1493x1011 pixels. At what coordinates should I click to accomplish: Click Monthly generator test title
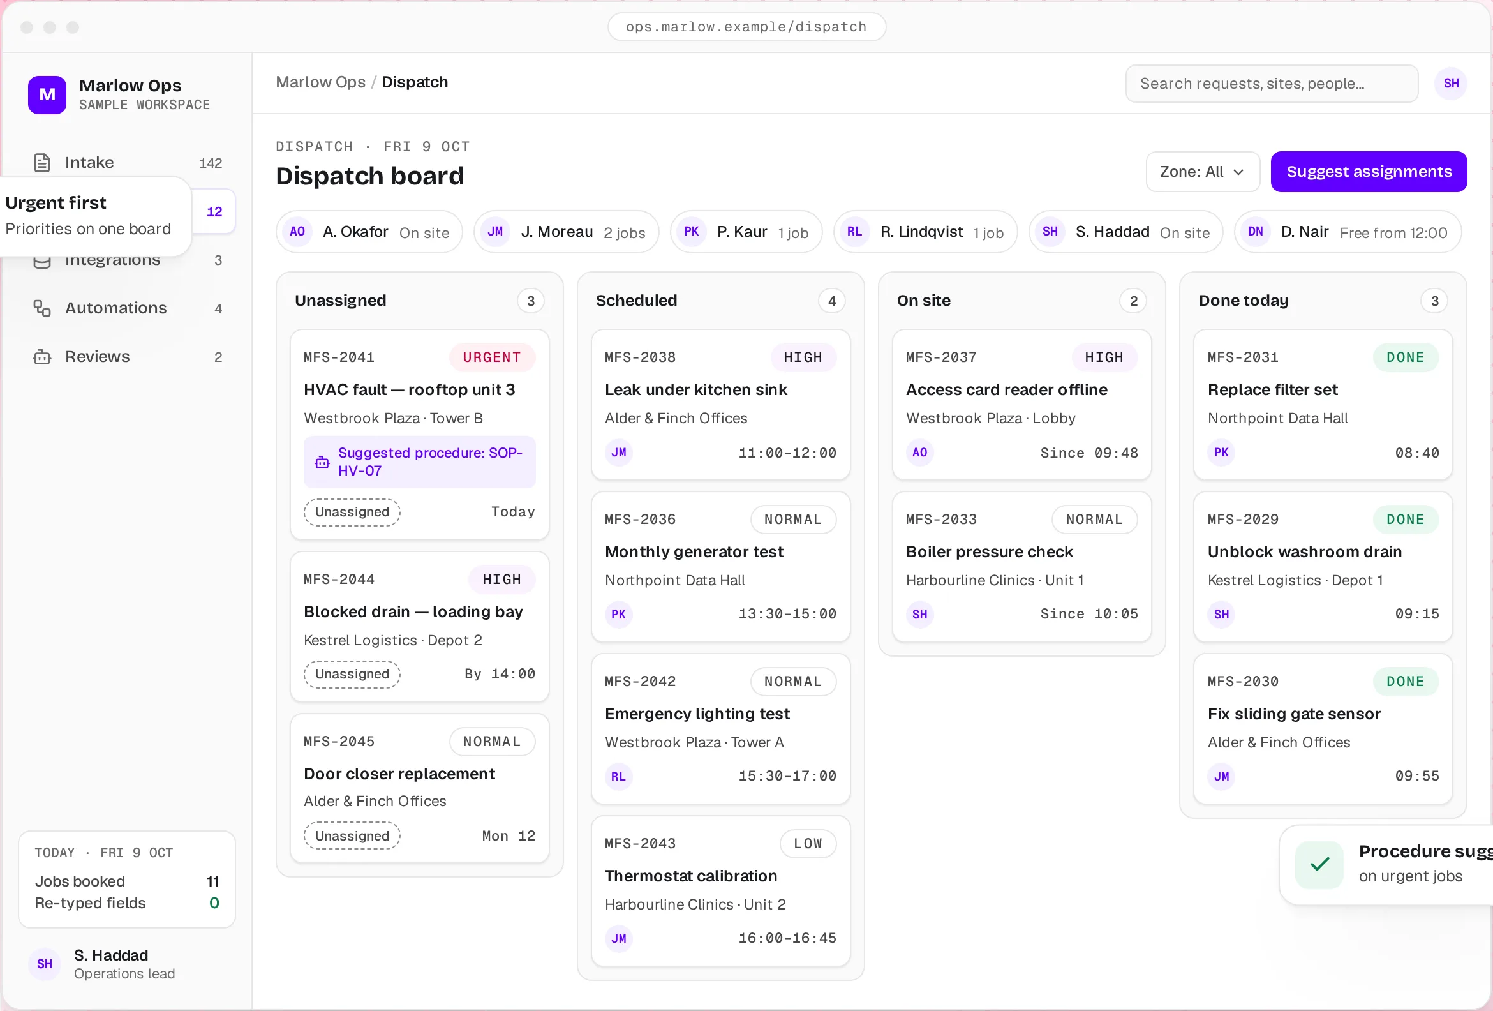[694, 552]
